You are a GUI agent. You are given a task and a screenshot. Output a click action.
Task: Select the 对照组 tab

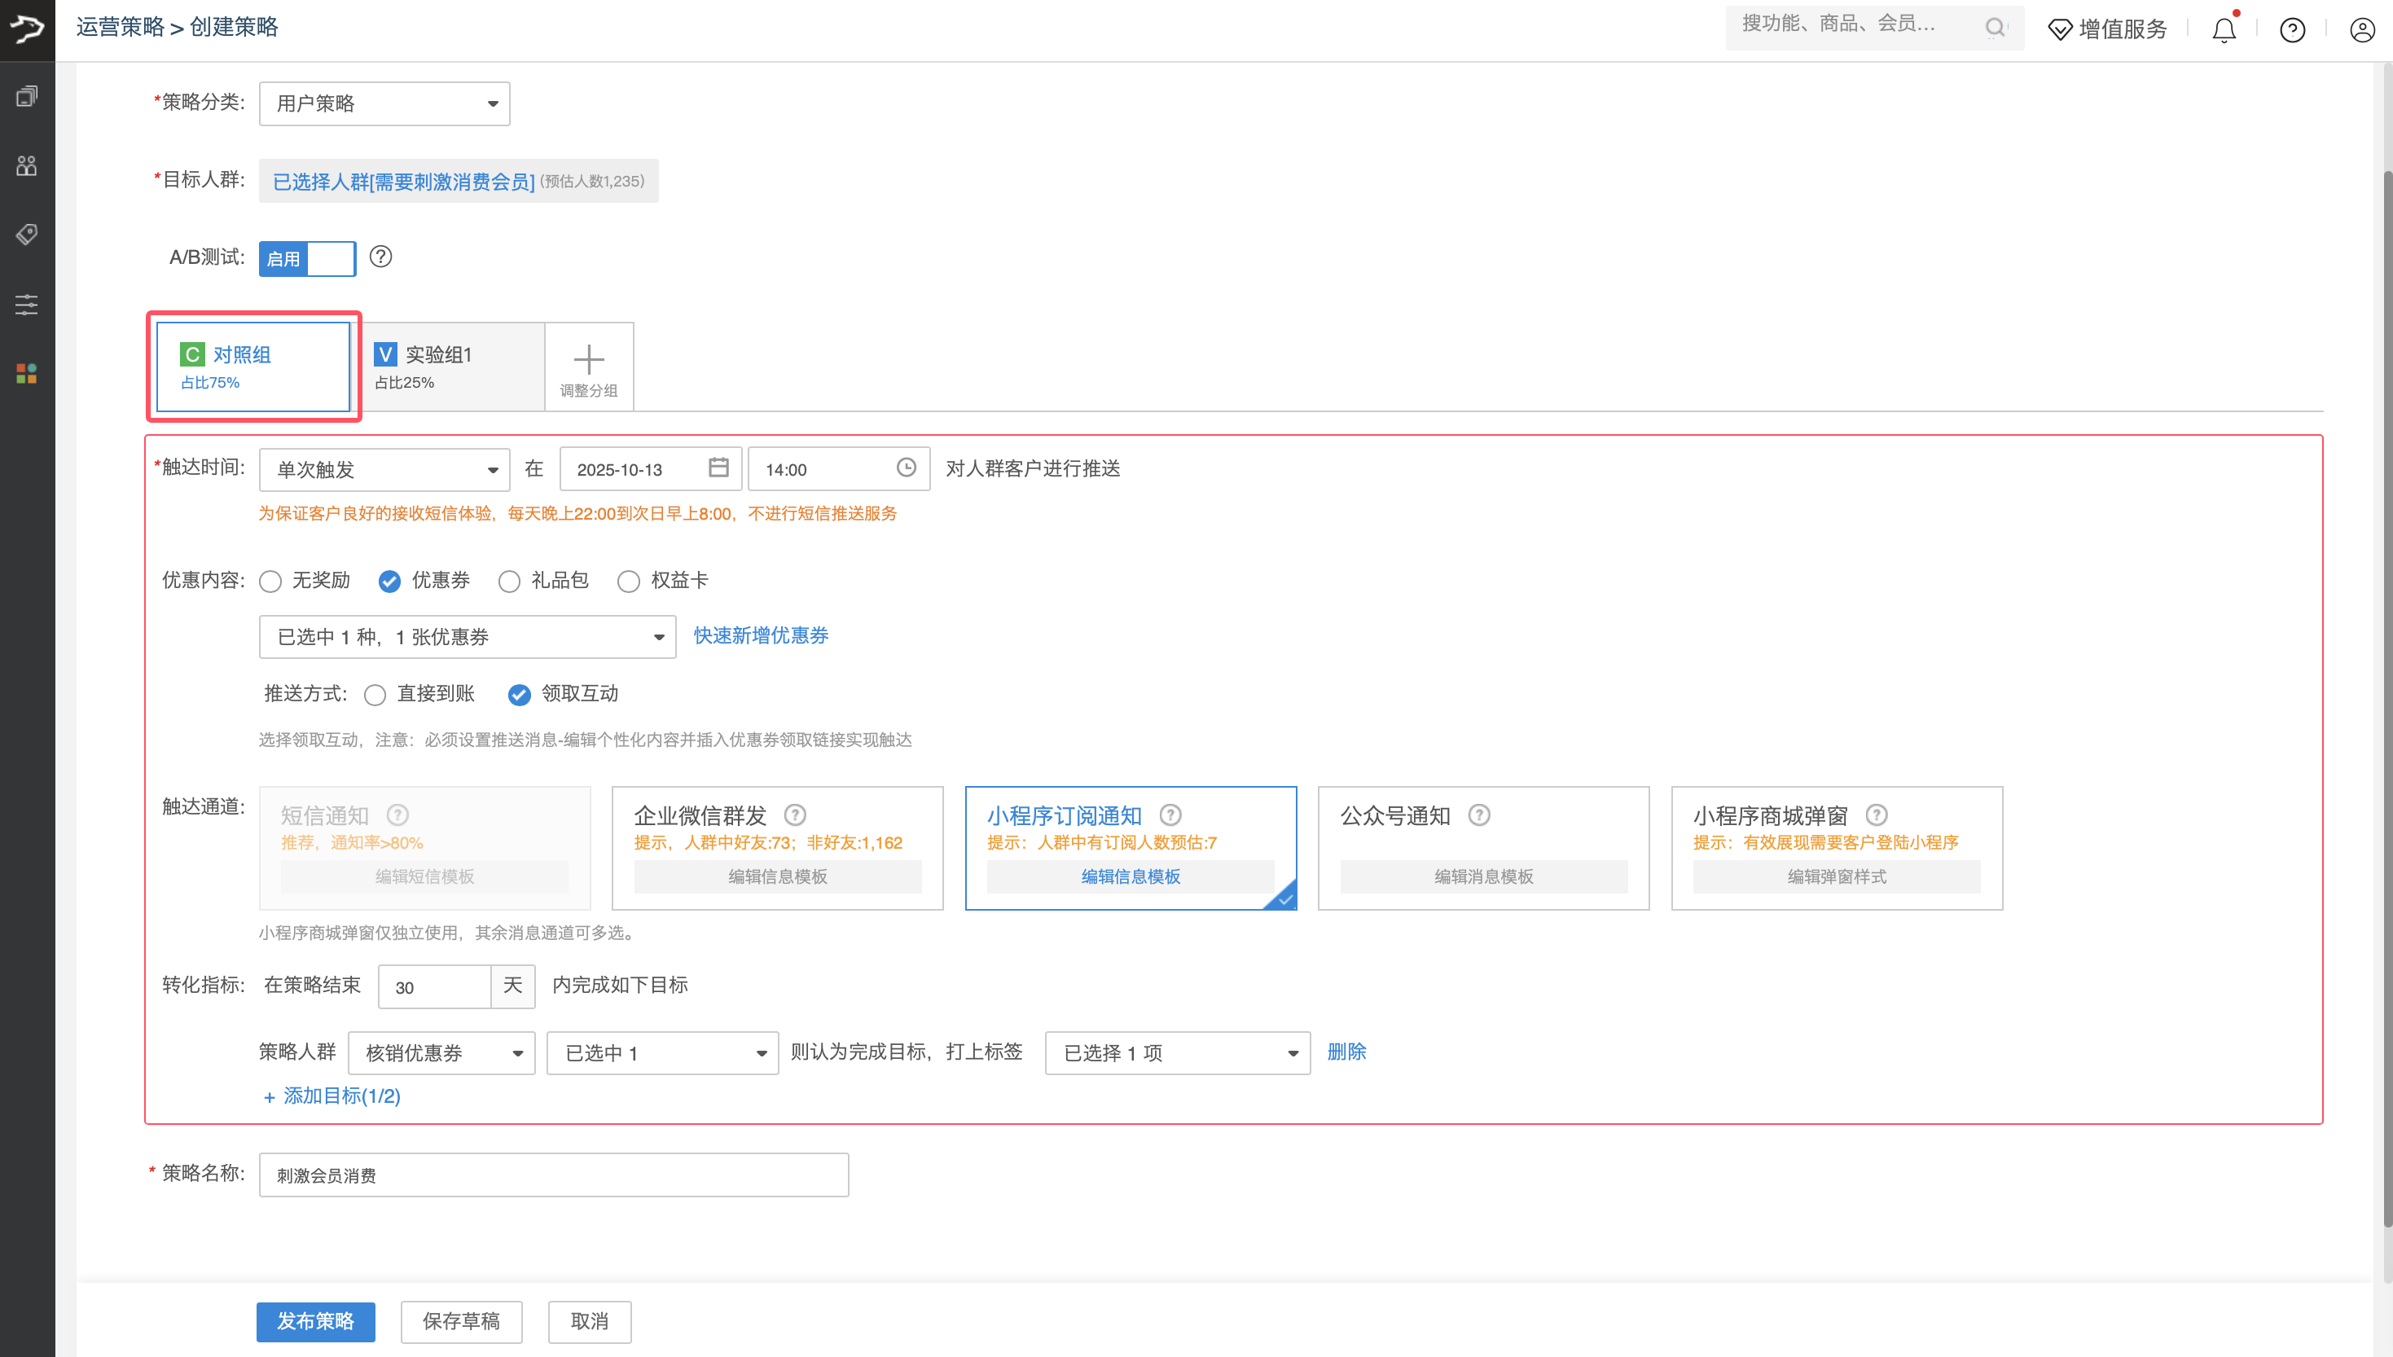click(252, 367)
